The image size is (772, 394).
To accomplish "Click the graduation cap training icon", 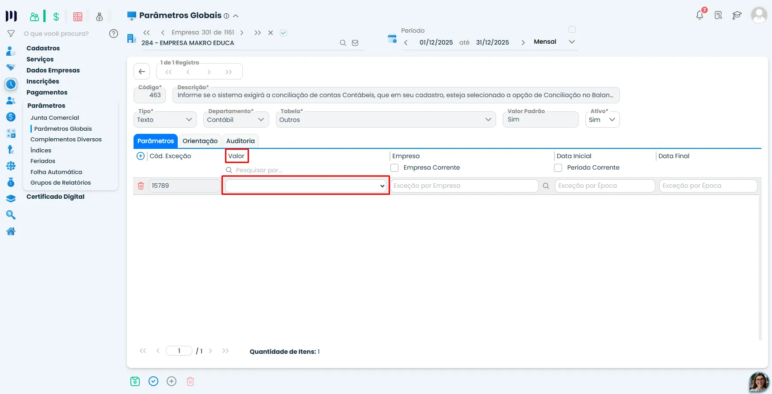I will coord(737,15).
